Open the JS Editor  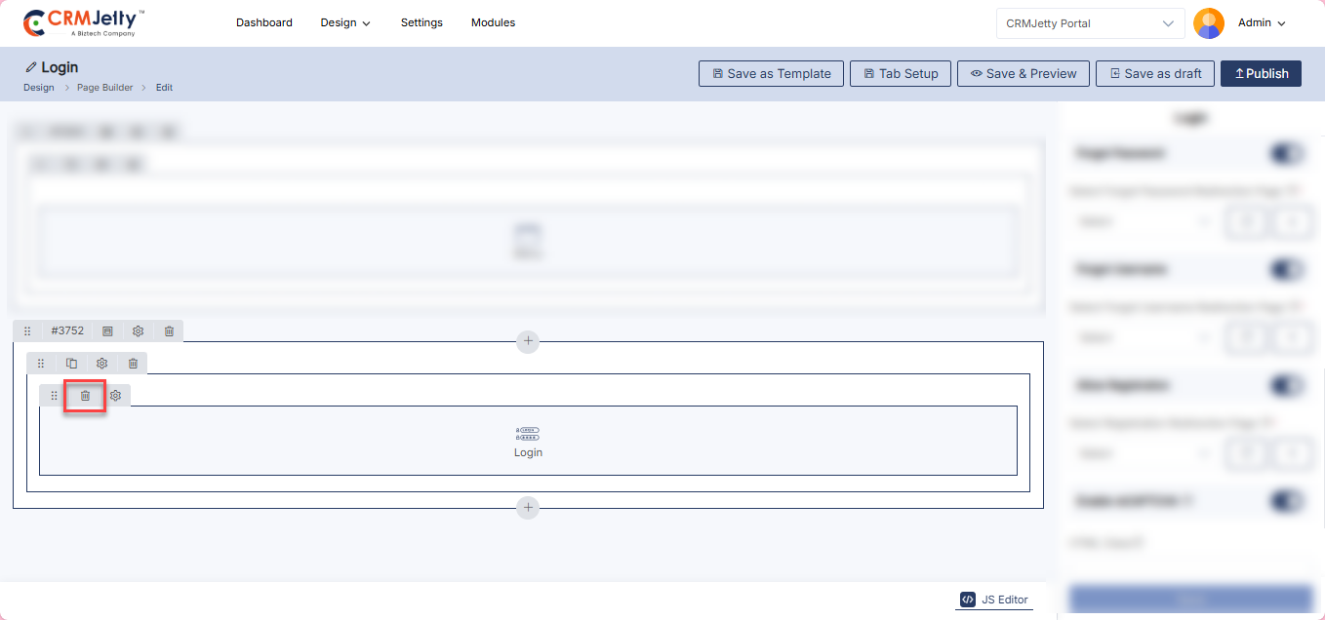(x=994, y=600)
